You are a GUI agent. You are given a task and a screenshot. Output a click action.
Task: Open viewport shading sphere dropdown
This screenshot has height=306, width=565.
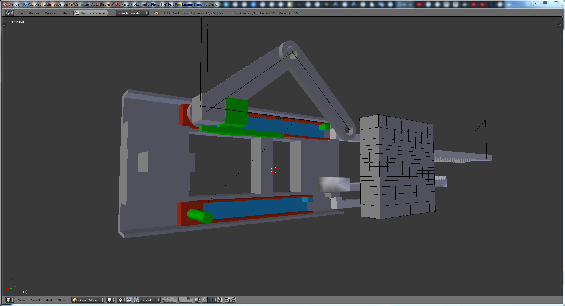tap(111, 300)
